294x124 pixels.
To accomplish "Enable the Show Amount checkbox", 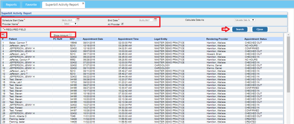I will click(70, 35).
